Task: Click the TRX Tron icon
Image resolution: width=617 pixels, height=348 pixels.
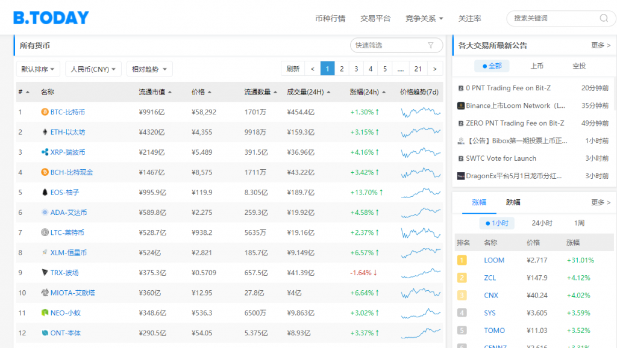Action: (45, 273)
